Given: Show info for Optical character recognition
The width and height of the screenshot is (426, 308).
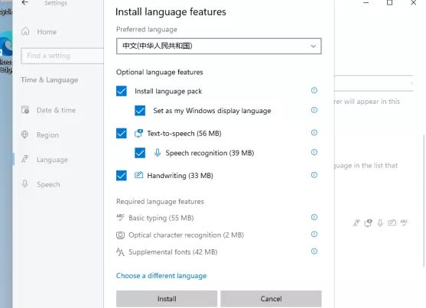Looking at the screenshot, I should click(x=314, y=234).
